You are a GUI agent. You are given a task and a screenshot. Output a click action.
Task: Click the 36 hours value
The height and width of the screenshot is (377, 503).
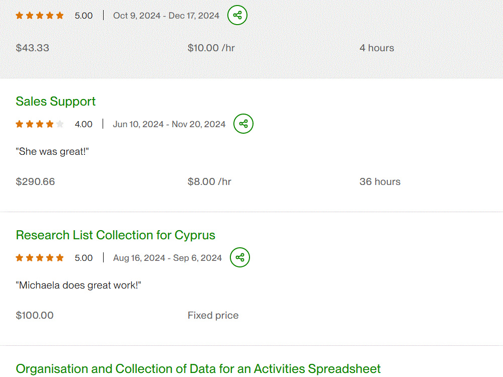380,181
